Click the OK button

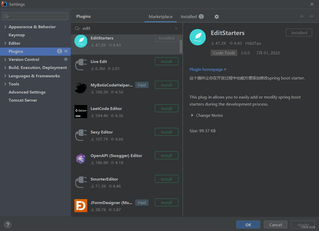tap(248, 225)
